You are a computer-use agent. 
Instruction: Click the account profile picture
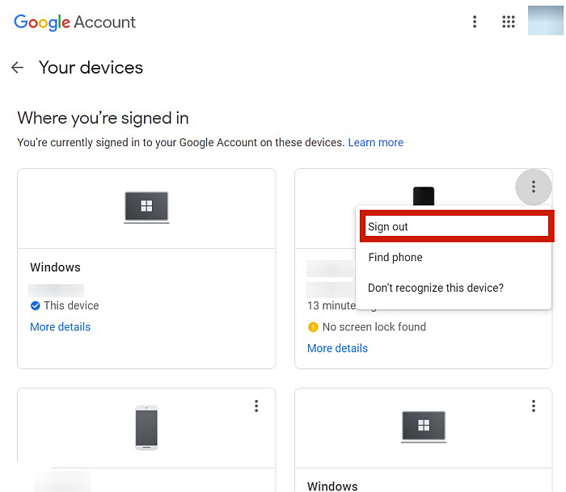pos(546,20)
